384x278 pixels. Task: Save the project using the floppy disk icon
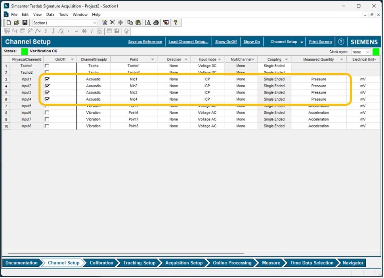25,23
